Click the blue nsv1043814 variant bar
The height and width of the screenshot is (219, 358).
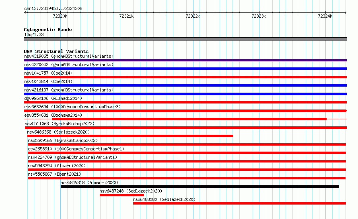185,85
